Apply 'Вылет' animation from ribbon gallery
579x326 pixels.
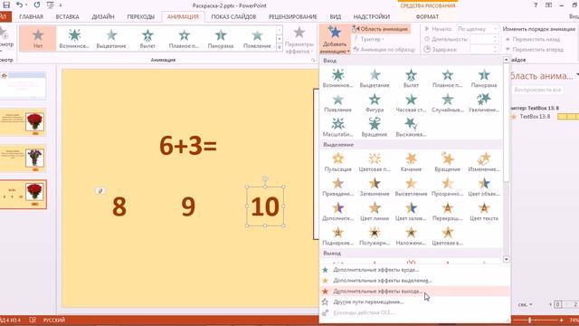[x=147, y=38]
